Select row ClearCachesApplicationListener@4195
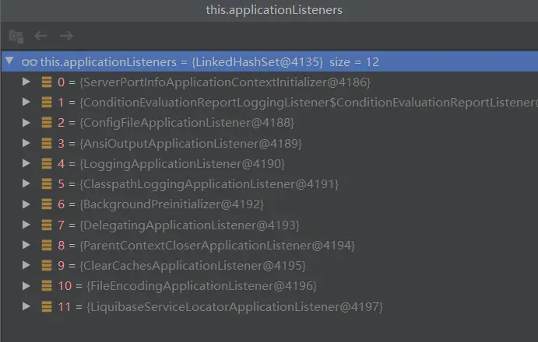Screen dimensions: 538x342 (269, 265)
